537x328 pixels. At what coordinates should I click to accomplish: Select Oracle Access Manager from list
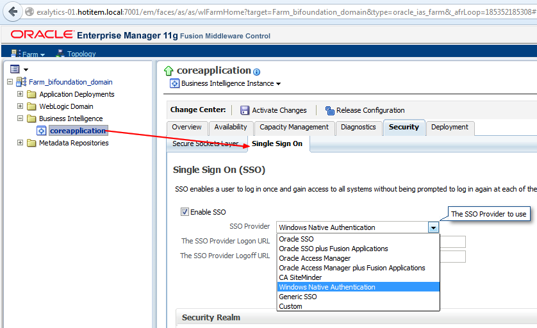coord(315,258)
